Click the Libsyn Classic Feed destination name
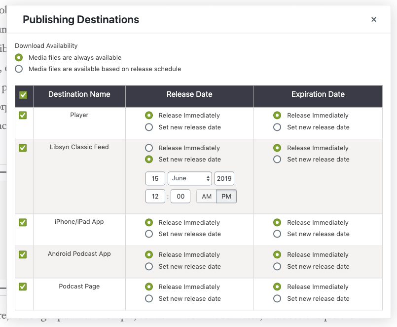This screenshot has width=397, height=327. pos(79,147)
